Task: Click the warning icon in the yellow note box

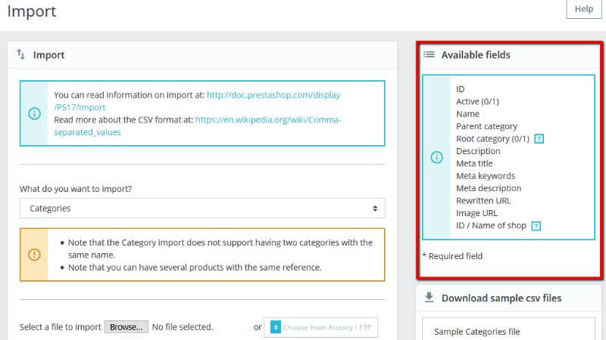Action: 34,255
